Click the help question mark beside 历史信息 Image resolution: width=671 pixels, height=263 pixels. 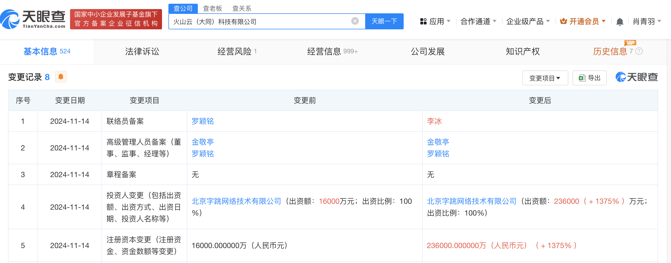(x=639, y=51)
